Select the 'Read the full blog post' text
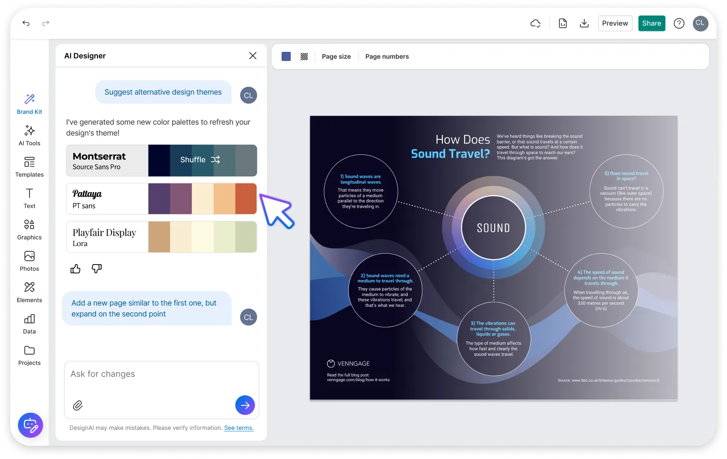The image size is (727, 459). 358,377
